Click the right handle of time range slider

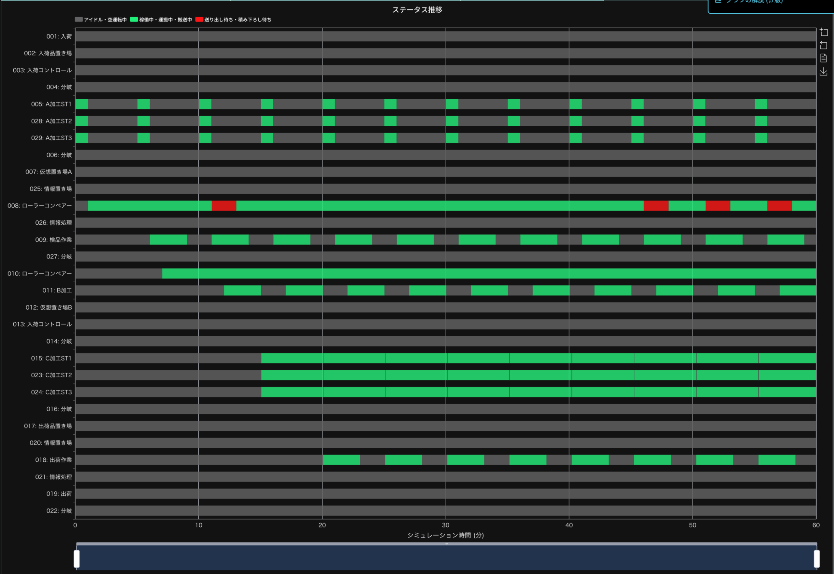(x=817, y=559)
